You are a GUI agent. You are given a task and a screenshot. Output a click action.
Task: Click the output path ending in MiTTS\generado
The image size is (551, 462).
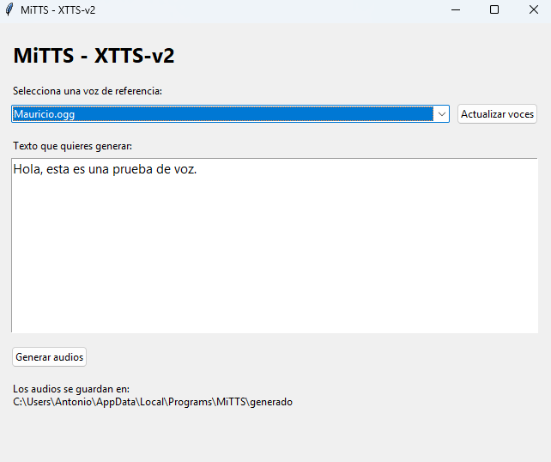tap(153, 402)
